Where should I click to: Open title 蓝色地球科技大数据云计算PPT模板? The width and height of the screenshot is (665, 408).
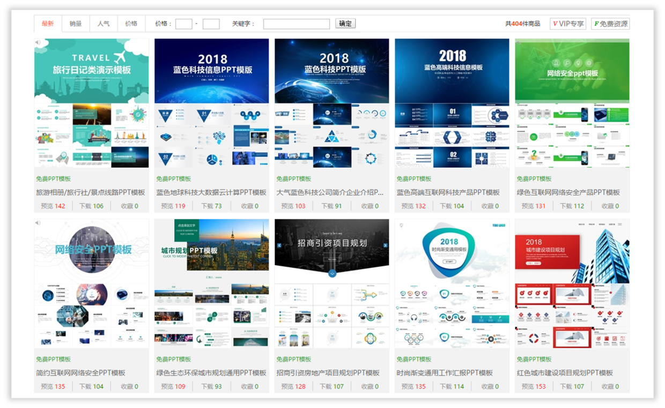(211, 192)
